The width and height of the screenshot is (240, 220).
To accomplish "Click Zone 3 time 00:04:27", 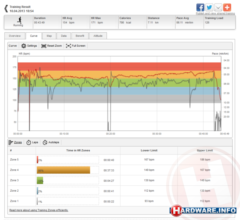I will pos(109,181).
